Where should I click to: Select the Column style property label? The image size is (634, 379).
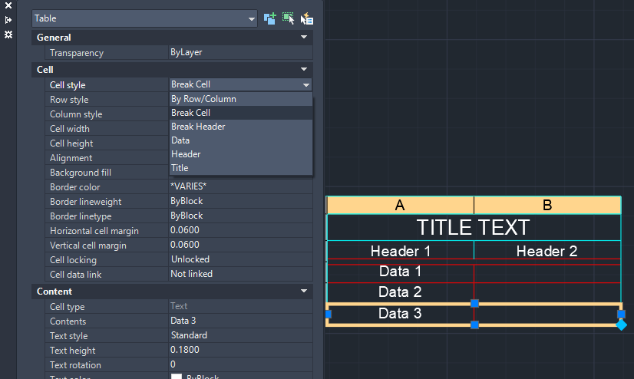(x=76, y=114)
